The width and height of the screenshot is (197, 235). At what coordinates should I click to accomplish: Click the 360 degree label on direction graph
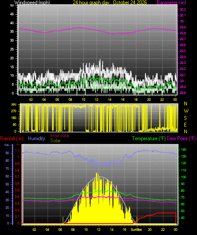click(x=14, y=105)
